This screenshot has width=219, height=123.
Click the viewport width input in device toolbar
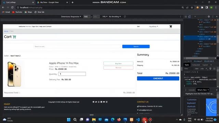(87, 17)
